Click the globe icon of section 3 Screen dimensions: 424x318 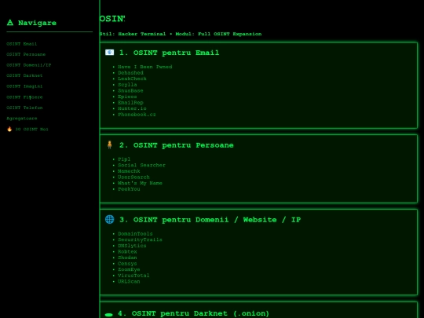(109, 219)
